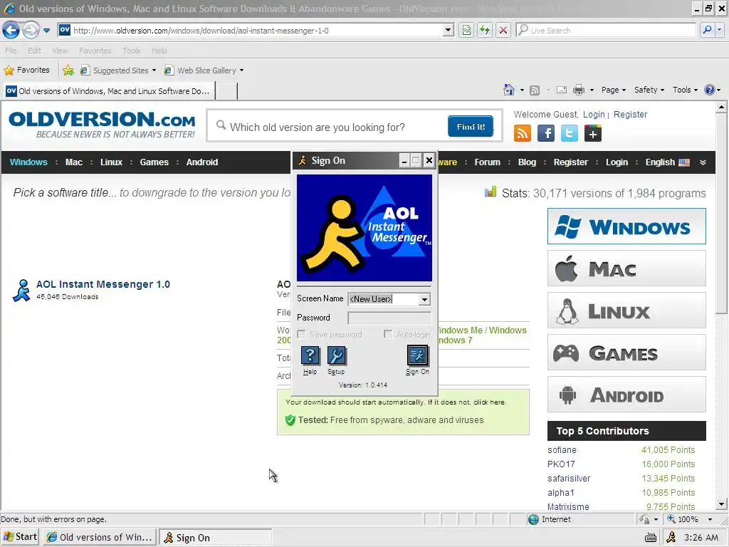Screen dimensions: 729x547
Task: Click the orange RSS icon on OldVersion page
Action: point(523,133)
